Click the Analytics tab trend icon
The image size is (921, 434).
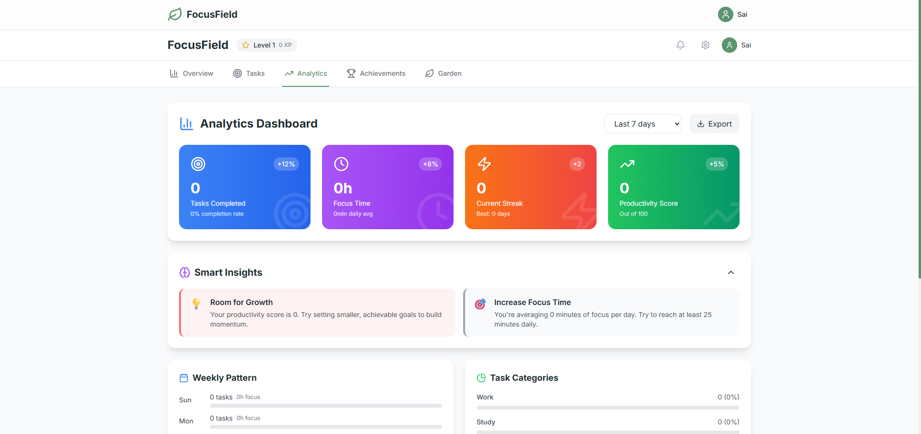pyautogui.click(x=289, y=73)
